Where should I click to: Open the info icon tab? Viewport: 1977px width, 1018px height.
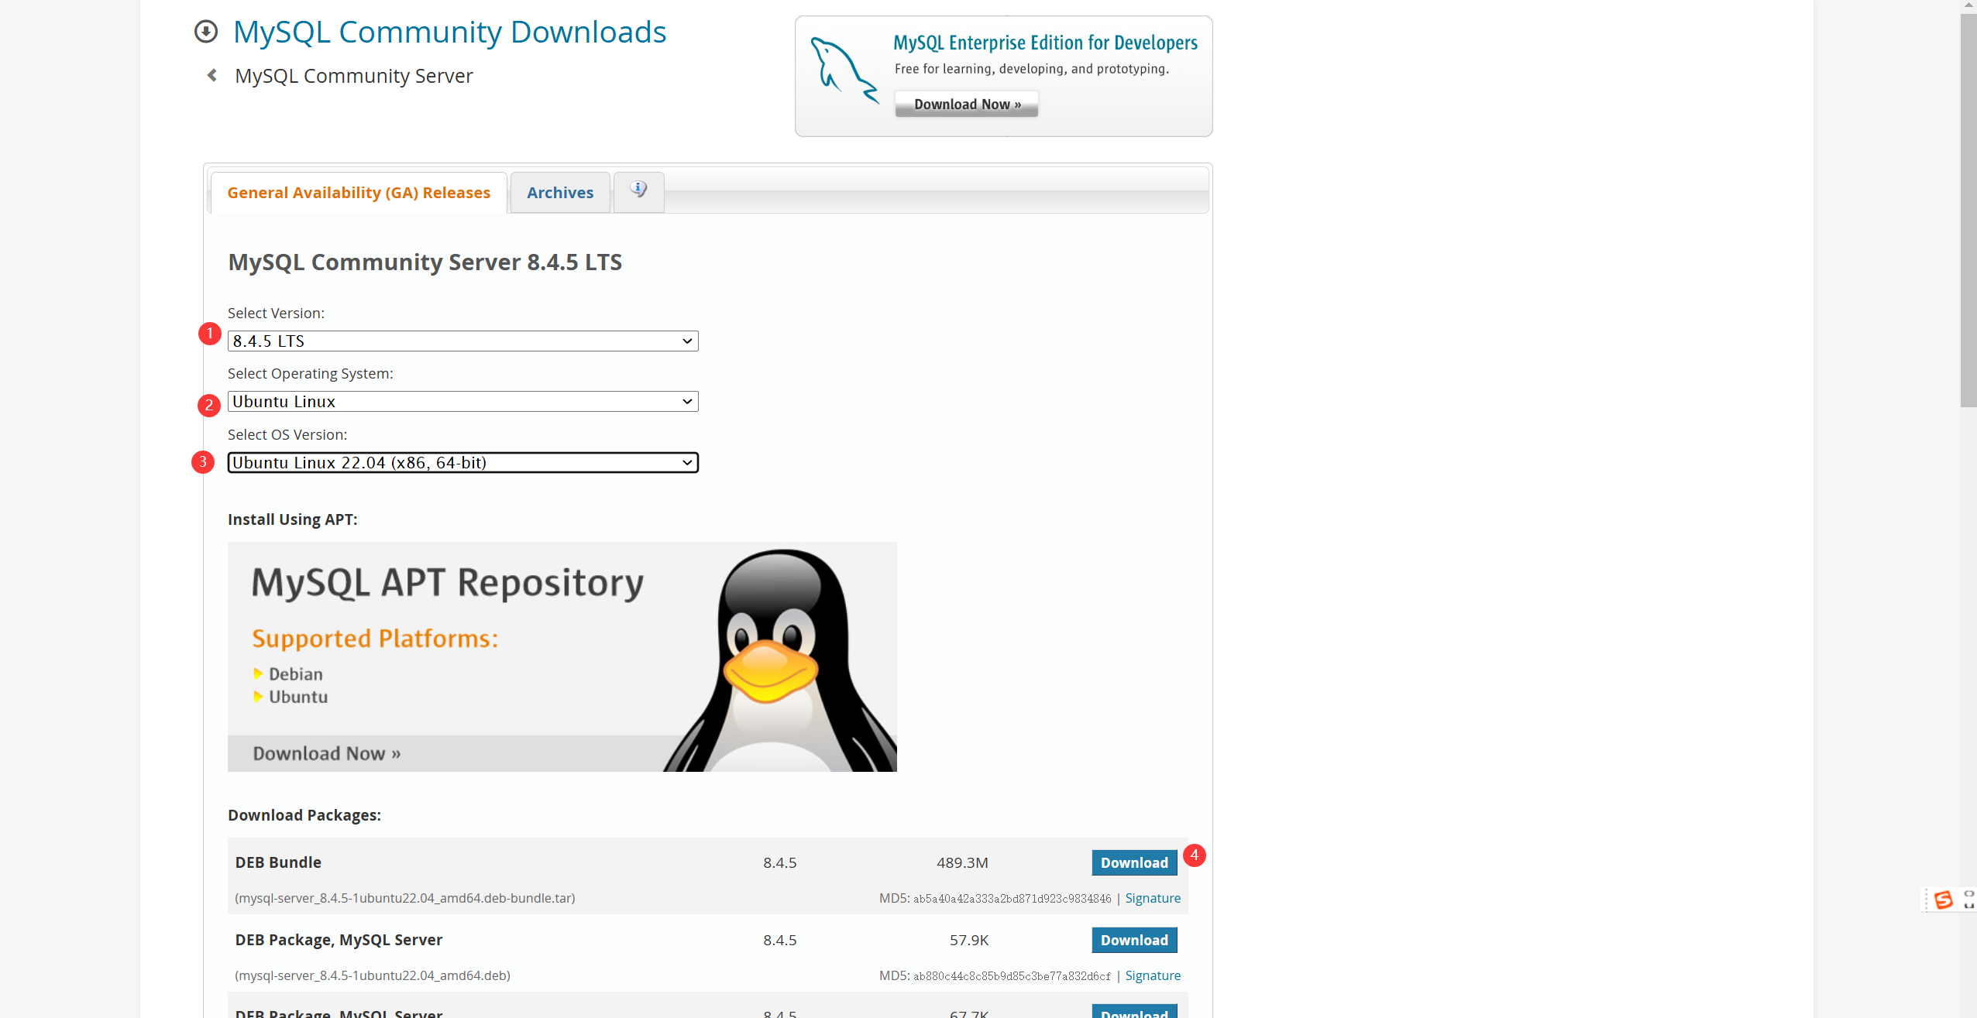[638, 190]
